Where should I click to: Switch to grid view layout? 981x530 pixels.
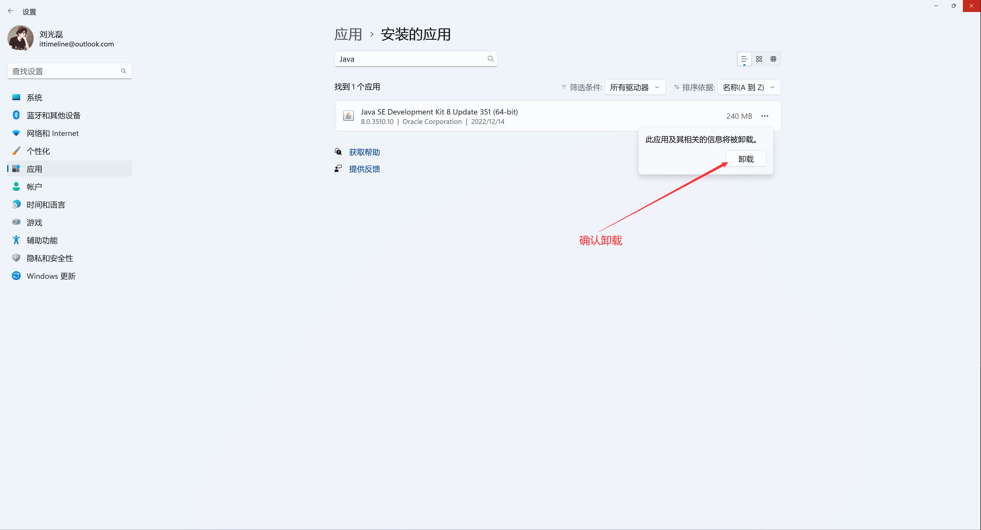coord(759,59)
